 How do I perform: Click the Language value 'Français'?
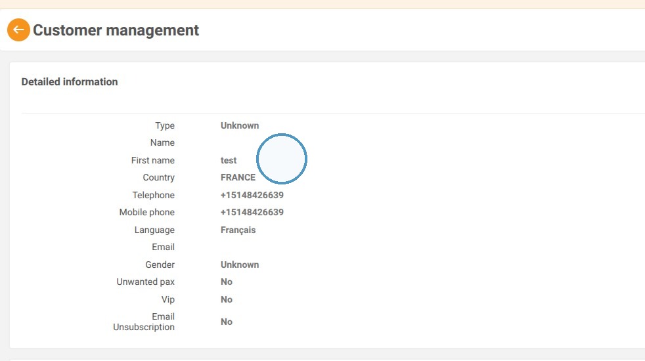tap(238, 230)
